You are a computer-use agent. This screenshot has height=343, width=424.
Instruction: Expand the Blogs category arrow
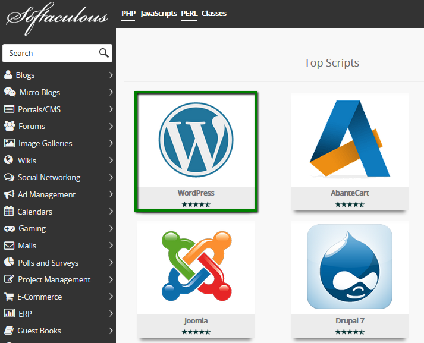click(x=111, y=75)
